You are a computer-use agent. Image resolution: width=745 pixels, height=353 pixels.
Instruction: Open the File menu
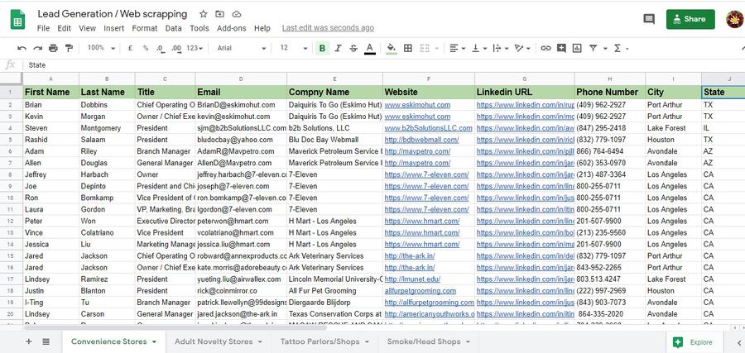(x=43, y=28)
